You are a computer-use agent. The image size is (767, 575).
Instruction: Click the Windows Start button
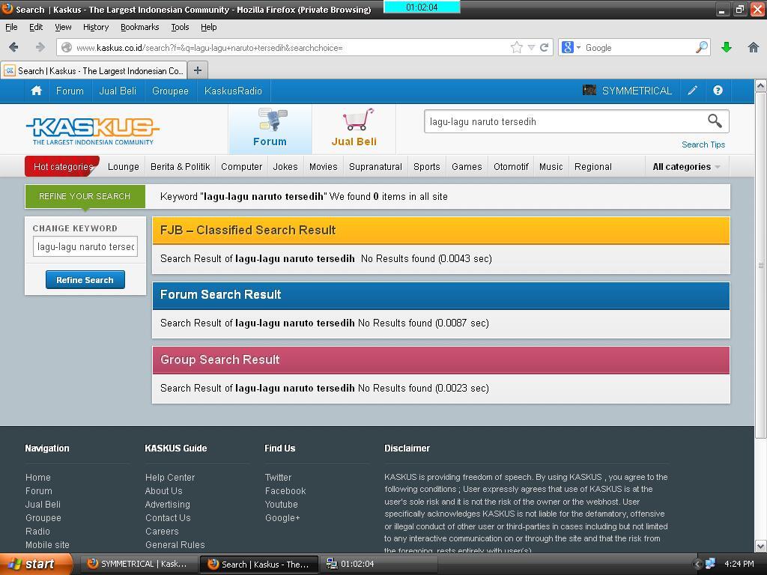coord(34,565)
